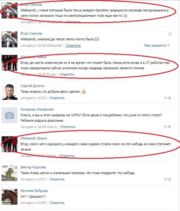Like Виктор Королёв's comment via its heart icon
Screen dimensions: 180x211
[166, 179]
